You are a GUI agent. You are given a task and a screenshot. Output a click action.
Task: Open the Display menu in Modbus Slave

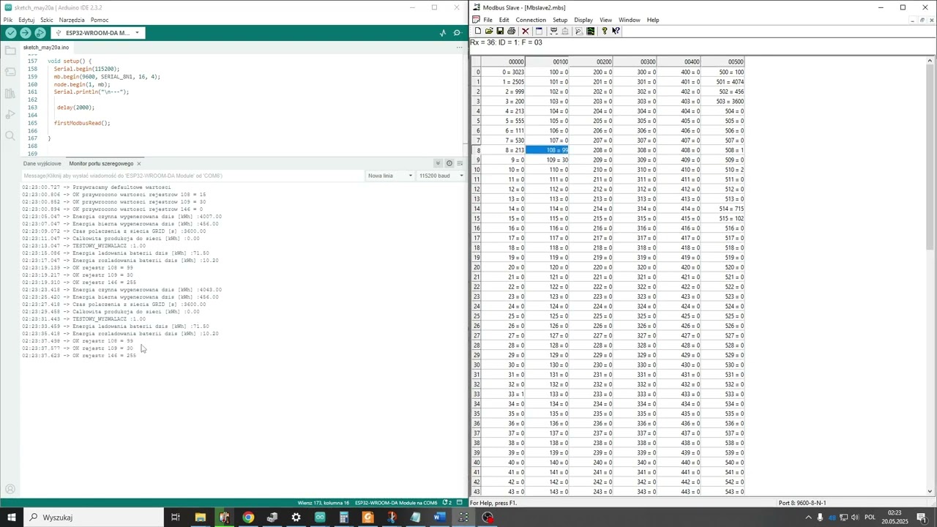pyautogui.click(x=583, y=20)
